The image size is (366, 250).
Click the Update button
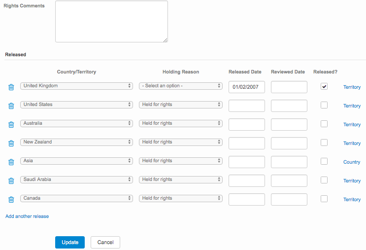[70, 242]
